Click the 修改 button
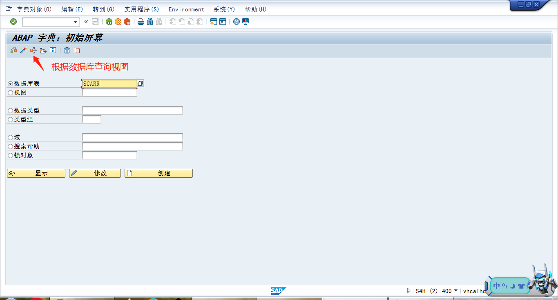558x300 pixels. point(95,173)
